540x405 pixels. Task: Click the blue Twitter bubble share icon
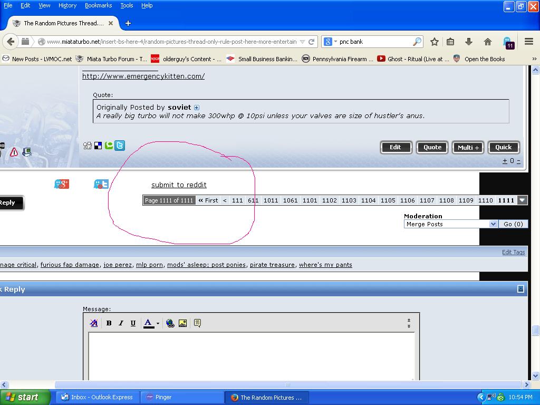click(101, 184)
